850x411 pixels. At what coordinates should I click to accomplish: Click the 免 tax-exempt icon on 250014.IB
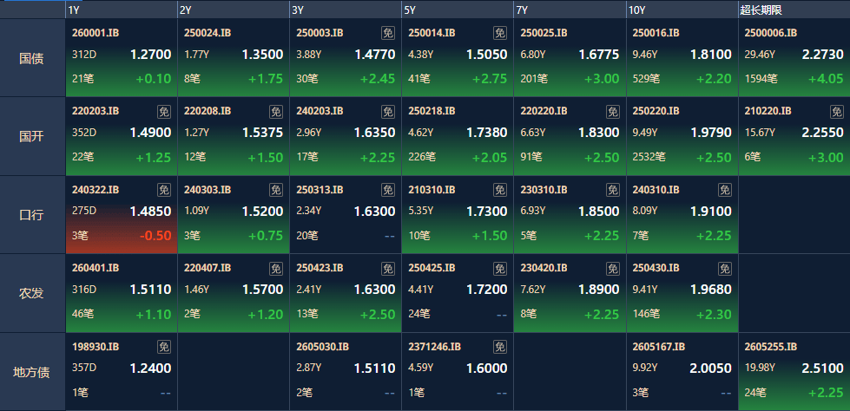click(499, 33)
